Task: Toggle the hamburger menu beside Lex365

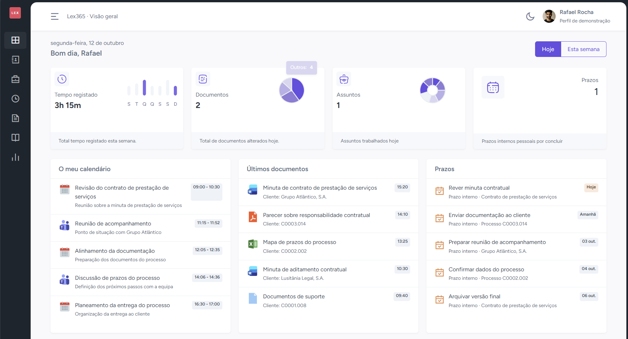Action: click(x=55, y=16)
